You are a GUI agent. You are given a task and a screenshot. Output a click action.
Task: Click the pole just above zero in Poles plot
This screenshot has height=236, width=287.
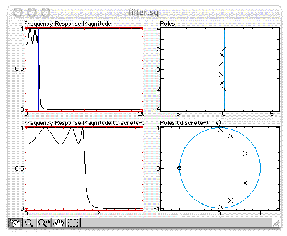pos(221,64)
